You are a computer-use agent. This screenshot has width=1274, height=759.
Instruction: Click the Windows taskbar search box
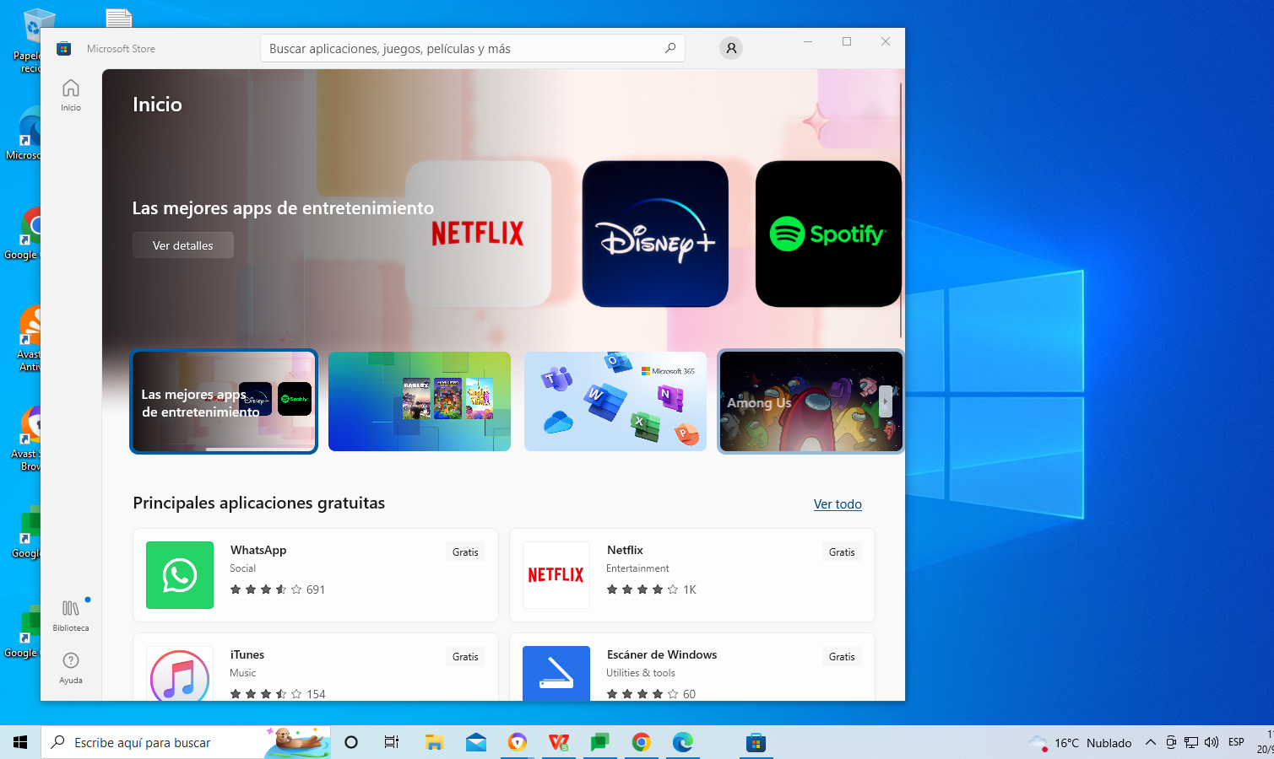pyautogui.click(x=186, y=742)
